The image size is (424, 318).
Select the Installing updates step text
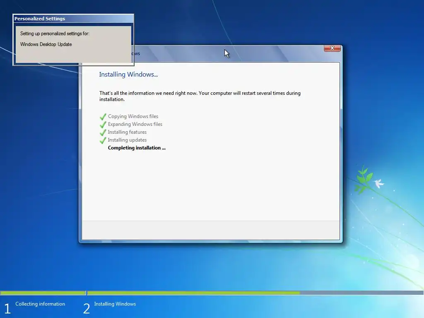click(127, 140)
